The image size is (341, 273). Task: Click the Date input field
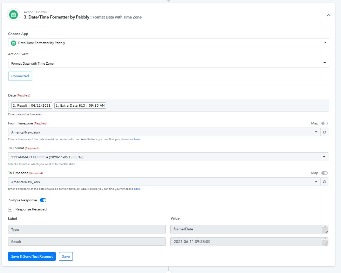(168, 106)
